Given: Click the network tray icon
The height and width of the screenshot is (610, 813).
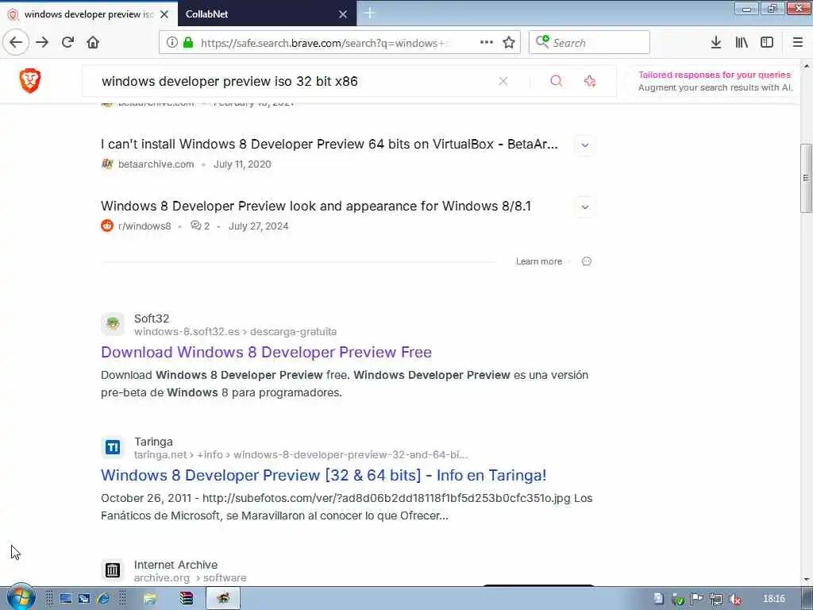Looking at the screenshot, I should [x=716, y=599].
